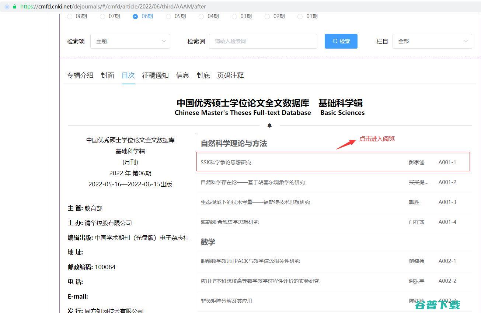Screen dimensions: 481x313
Task: Open the 页码注释 tab
Action: (230, 75)
